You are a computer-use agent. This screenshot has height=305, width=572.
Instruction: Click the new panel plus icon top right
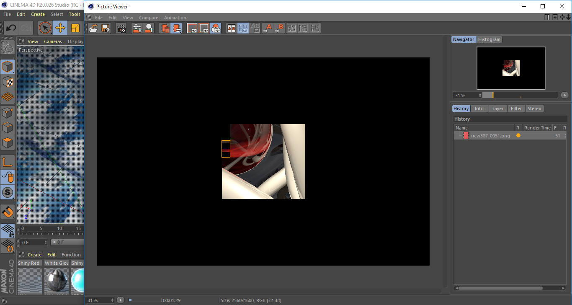(555, 17)
